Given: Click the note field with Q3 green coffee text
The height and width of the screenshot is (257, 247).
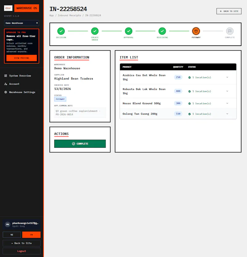Looking at the screenshot, I should 80,113.
